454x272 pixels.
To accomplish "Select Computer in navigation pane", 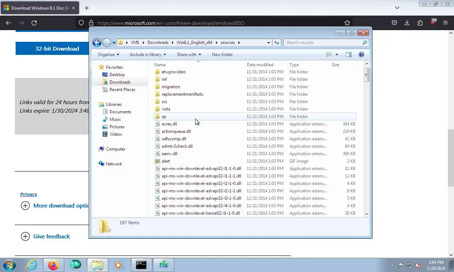I will 116,149.
